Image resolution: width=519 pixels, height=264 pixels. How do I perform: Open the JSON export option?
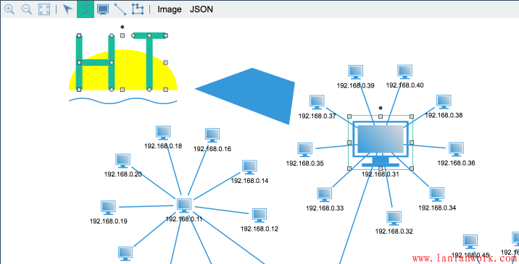coord(202,9)
